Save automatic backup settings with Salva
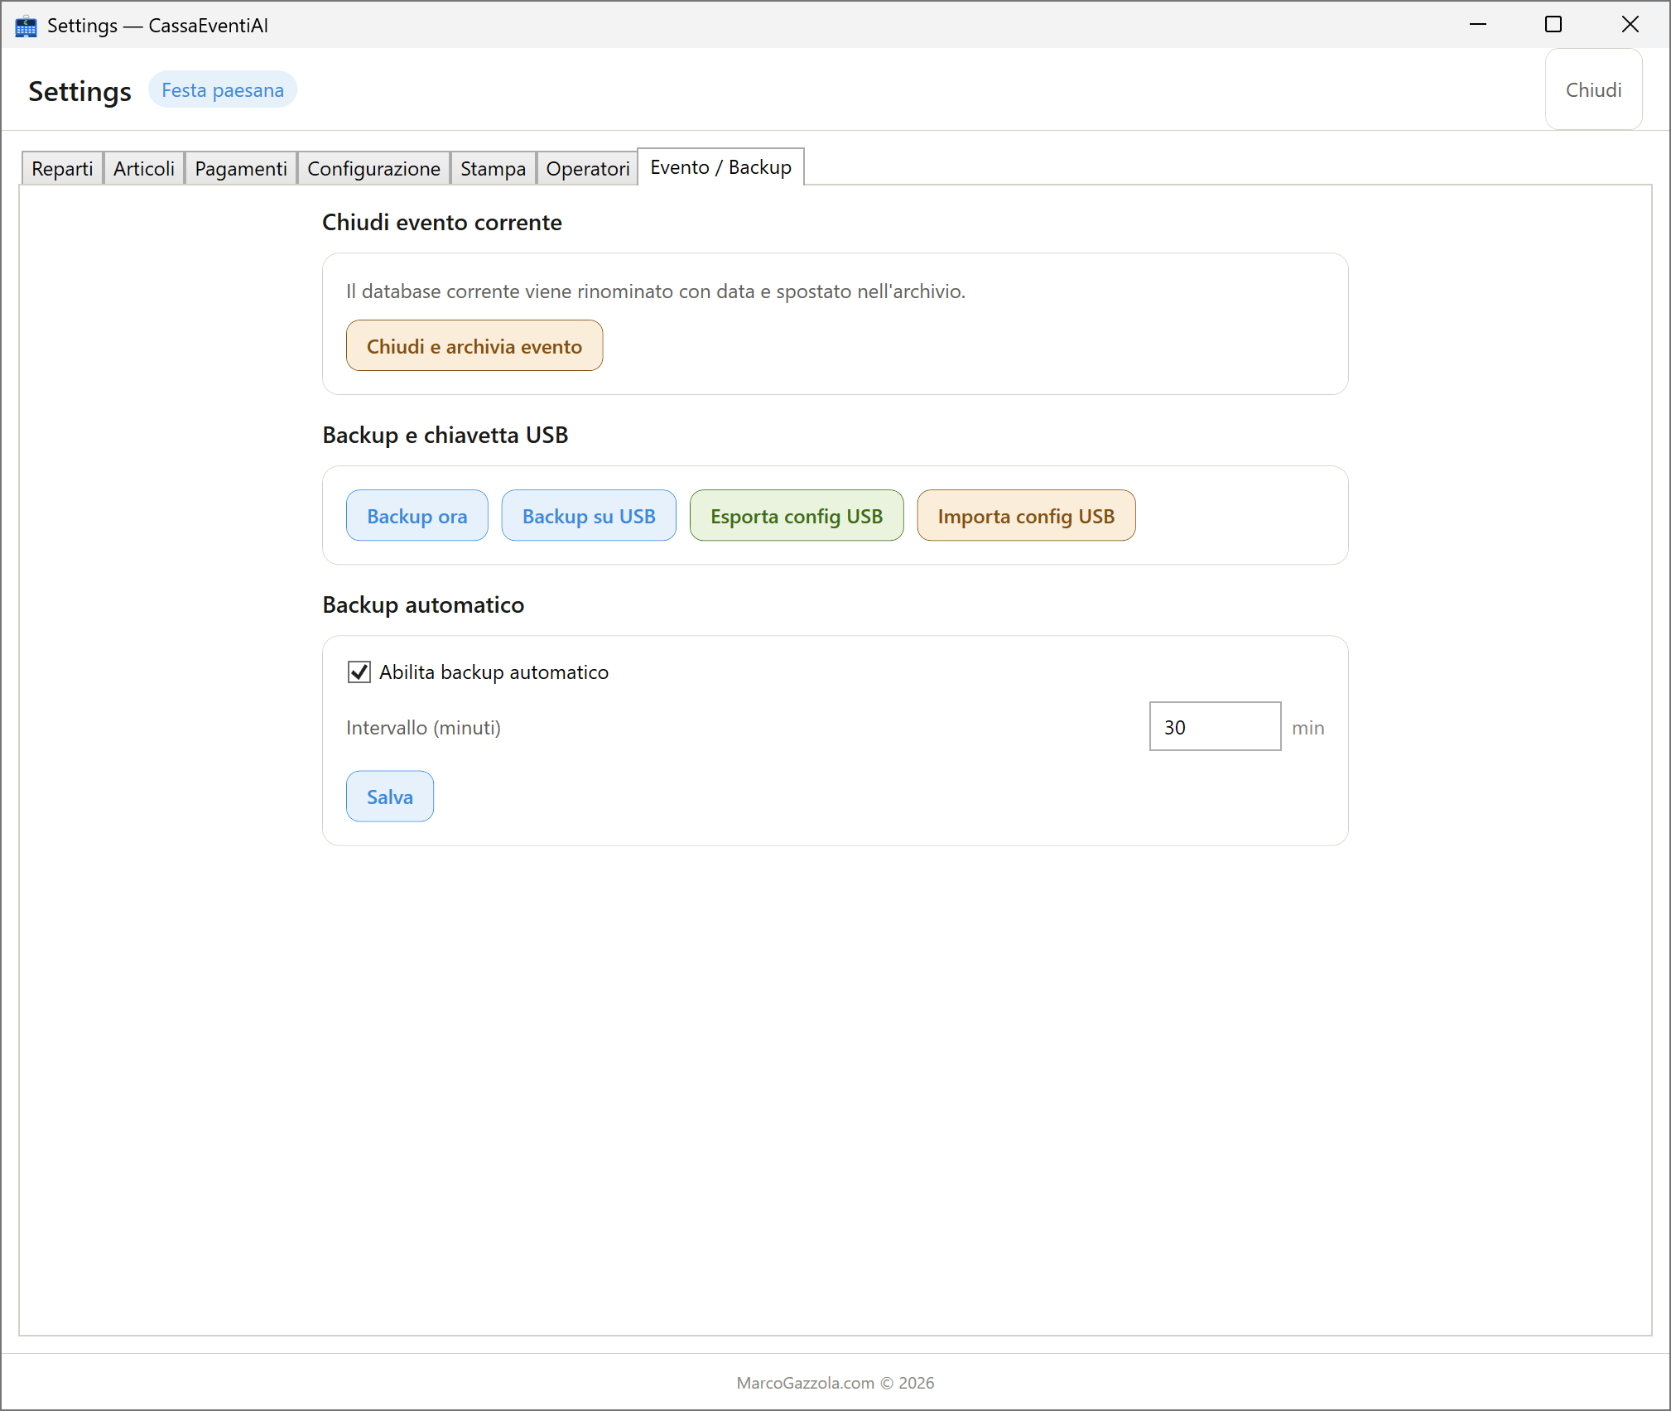Screen dimensions: 1671x1411 390,796
